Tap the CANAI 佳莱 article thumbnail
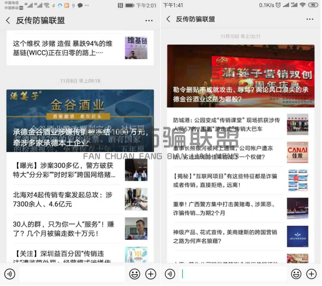This screenshot has width=322, height=286. [297, 152]
